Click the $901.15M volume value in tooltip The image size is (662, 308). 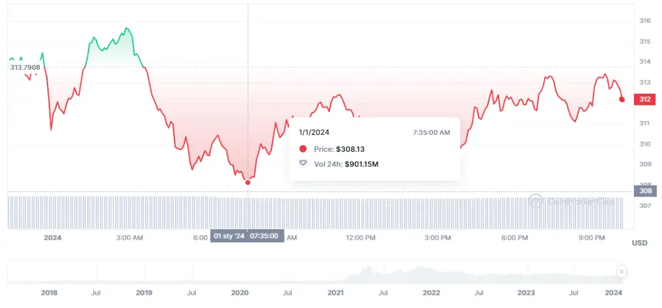pyautogui.click(x=361, y=163)
